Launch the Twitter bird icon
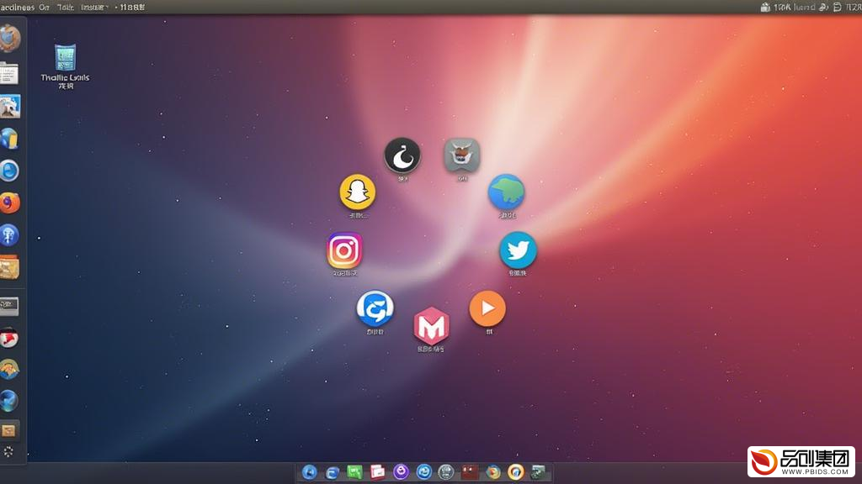This screenshot has height=484, width=862. pyautogui.click(x=518, y=250)
